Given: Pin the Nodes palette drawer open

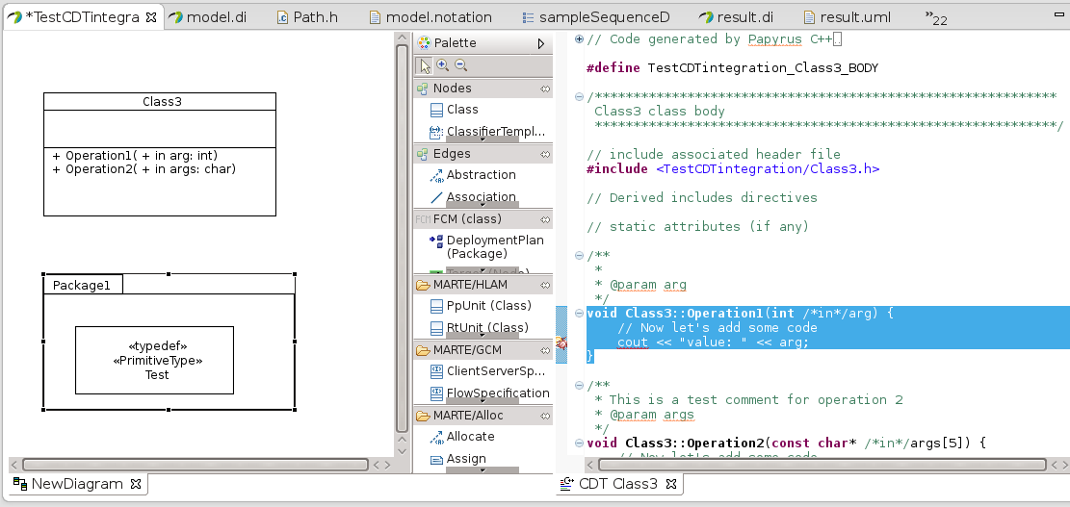Looking at the screenshot, I should tap(545, 89).
